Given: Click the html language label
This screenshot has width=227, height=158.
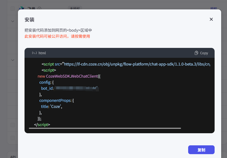Looking at the screenshot, I should 42,53.
